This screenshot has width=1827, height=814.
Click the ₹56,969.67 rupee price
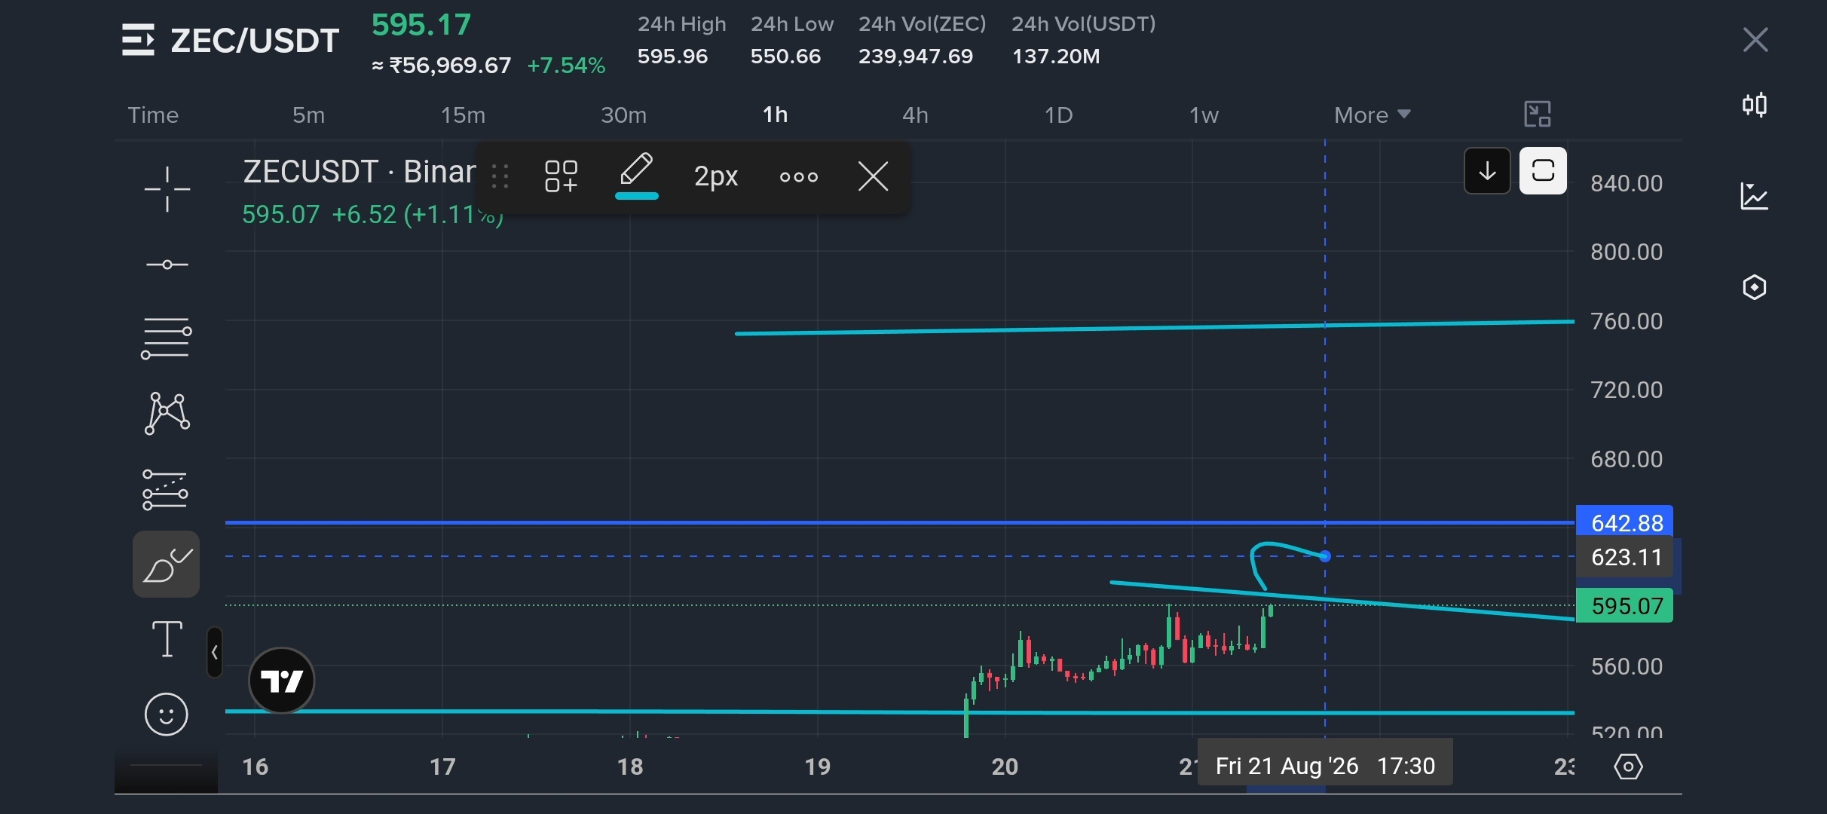pyautogui.click(x=450, y=66)
